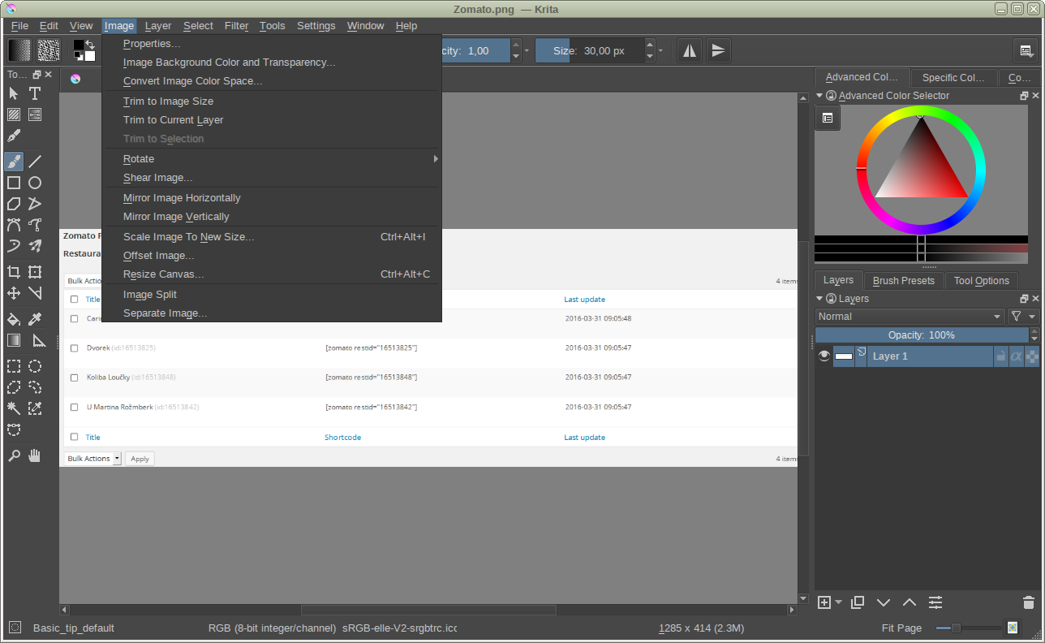The height and width of the screenshot is (643, 1045).
Task: Open the Normal blending mode dropdown
Action: [910, 317]
